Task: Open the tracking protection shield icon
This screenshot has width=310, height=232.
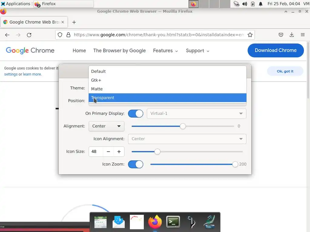Action: [60, 35]
